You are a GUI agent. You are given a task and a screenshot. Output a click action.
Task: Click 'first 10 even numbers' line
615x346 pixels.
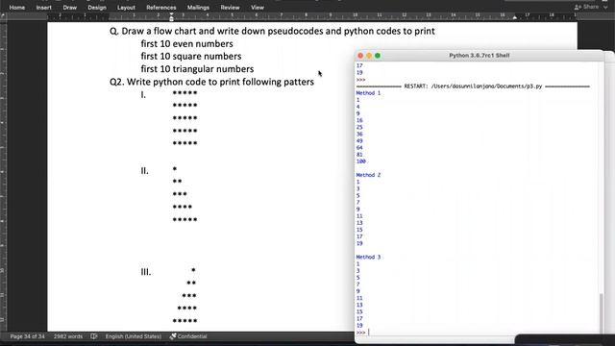point(186,43)
